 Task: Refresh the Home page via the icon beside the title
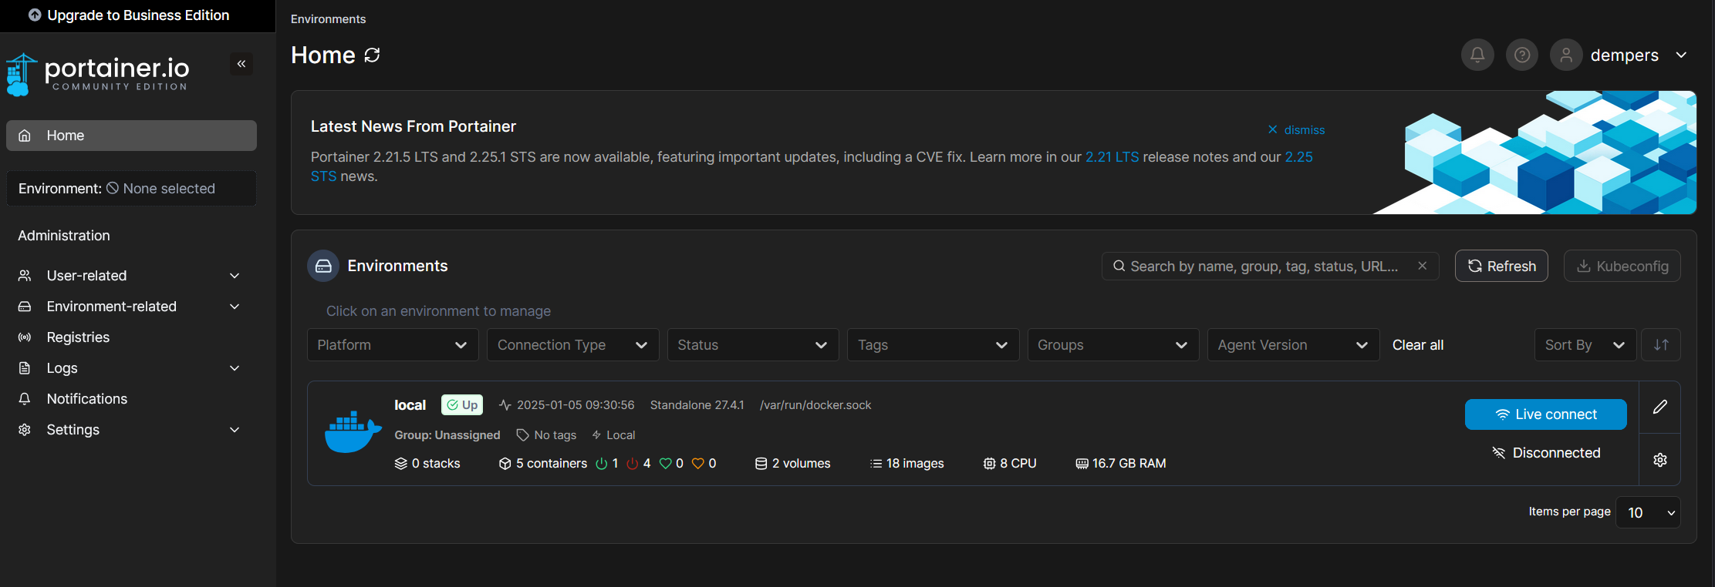point(373,55)
